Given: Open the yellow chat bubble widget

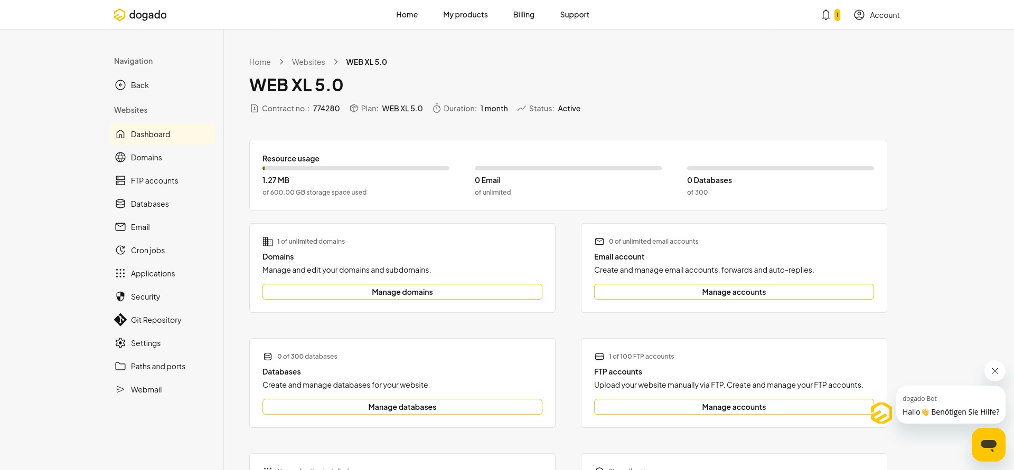Looking at the screenshot, I should (989, 445).
